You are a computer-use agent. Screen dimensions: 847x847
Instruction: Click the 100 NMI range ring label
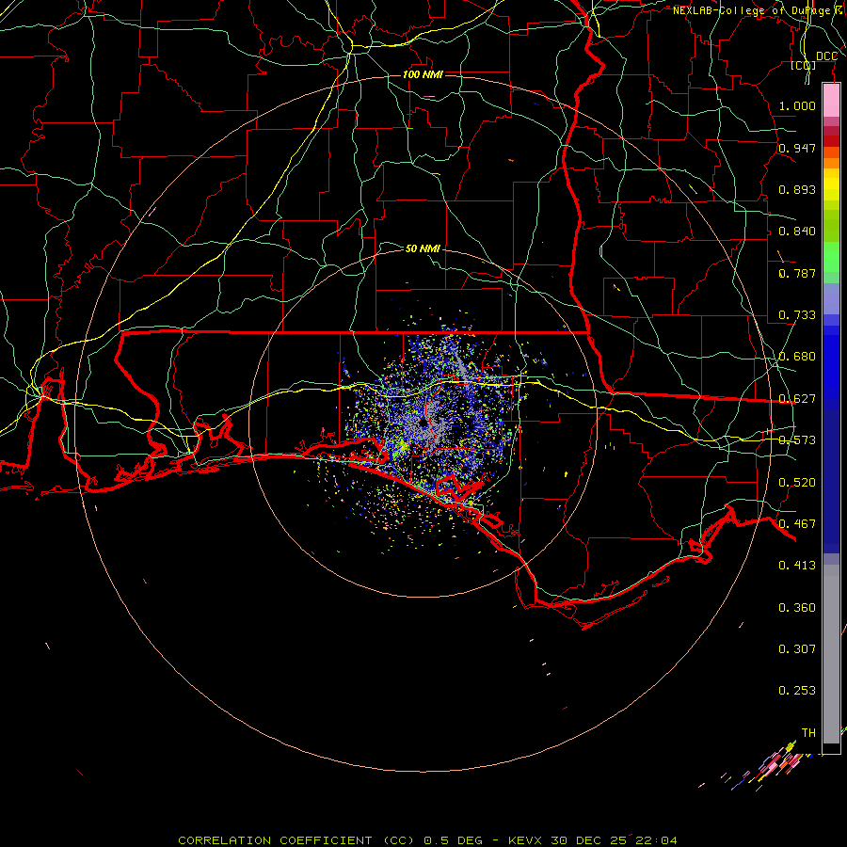pyautogui.click(x=423, y=74)
